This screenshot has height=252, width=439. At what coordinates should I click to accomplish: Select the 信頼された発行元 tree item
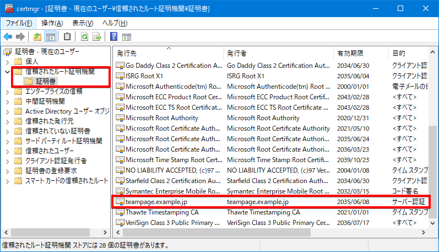50,121
